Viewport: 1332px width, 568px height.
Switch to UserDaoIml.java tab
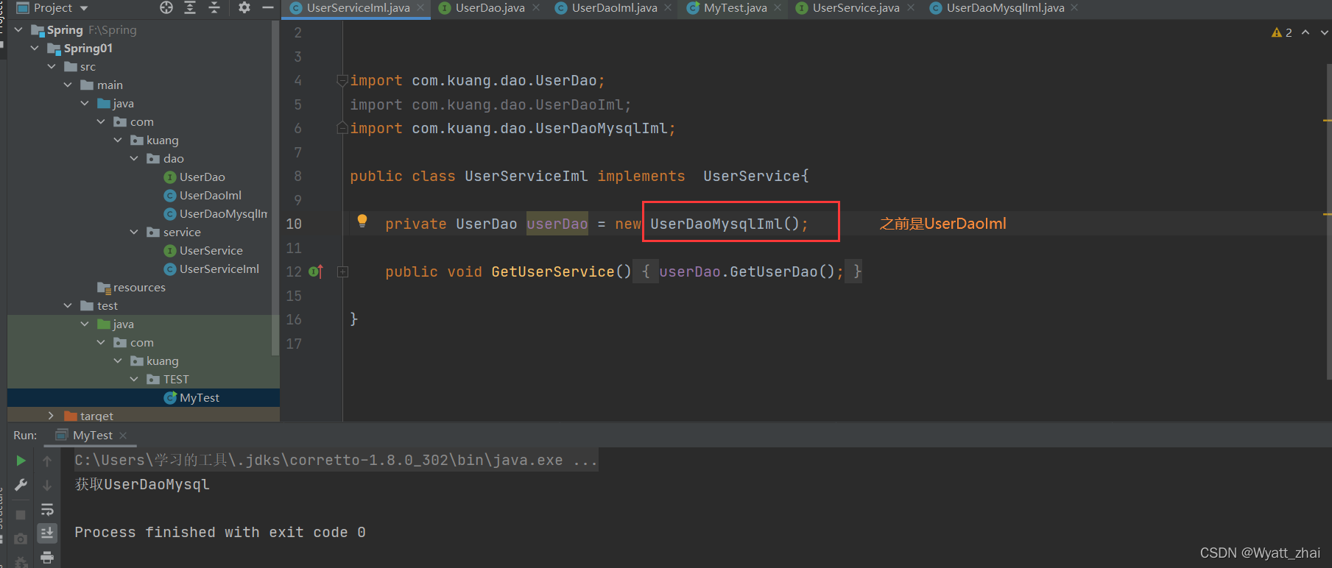(614, 8)
